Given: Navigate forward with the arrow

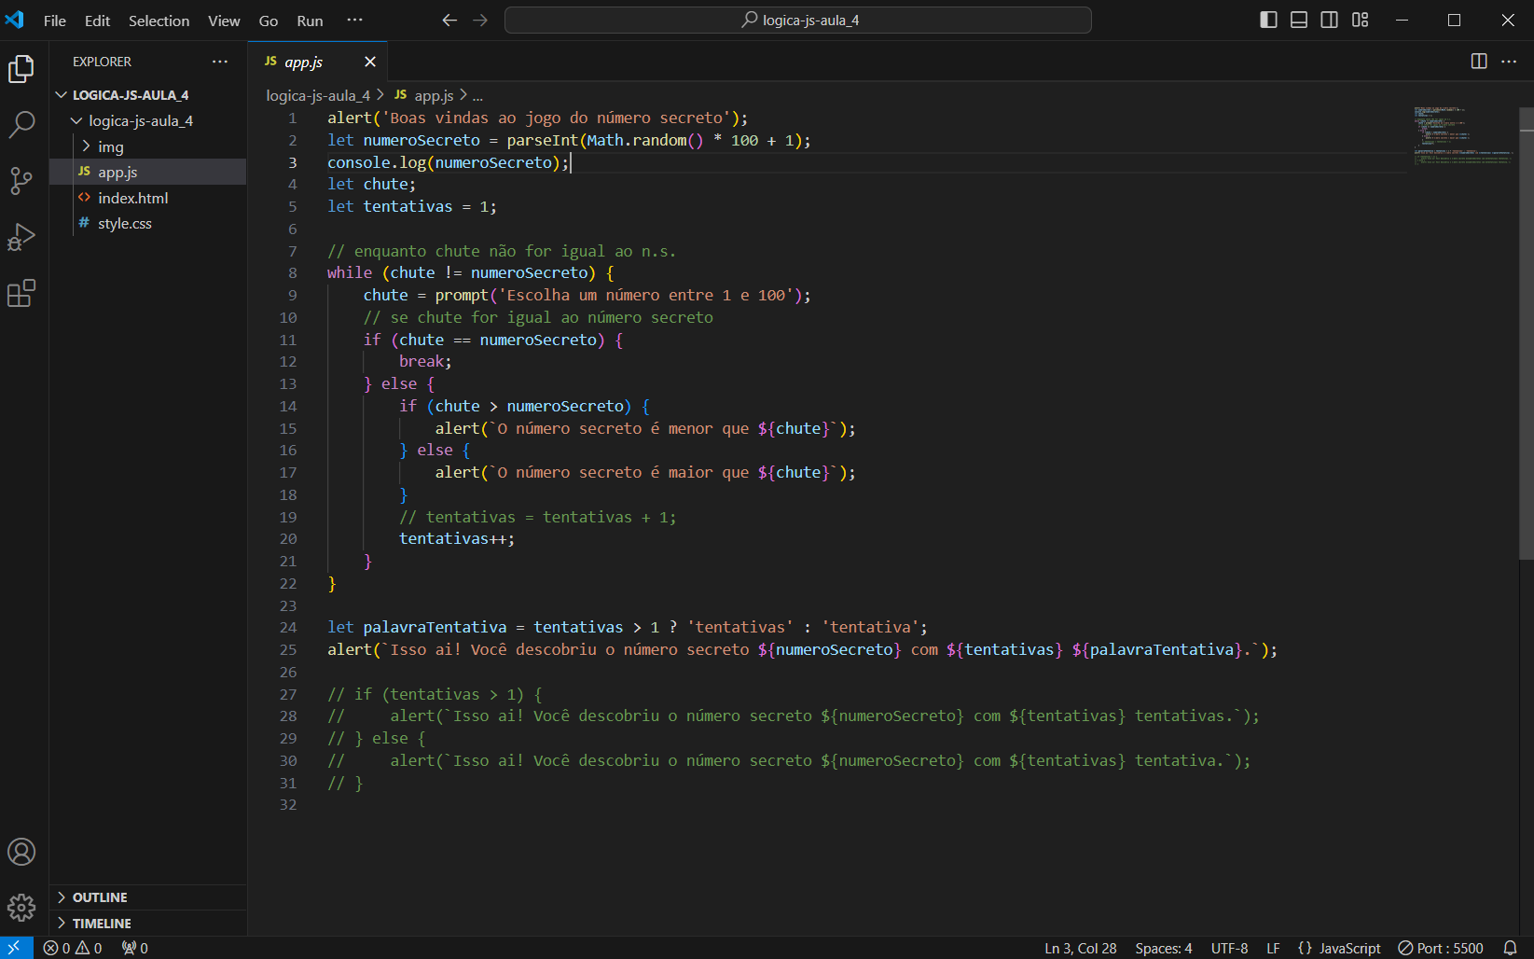Looking at the screenshot, I should (x=480, y=21).
